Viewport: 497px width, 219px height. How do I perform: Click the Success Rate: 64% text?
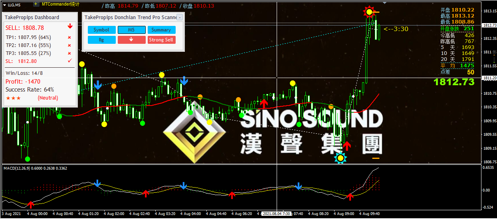click(x=30, y=90)
